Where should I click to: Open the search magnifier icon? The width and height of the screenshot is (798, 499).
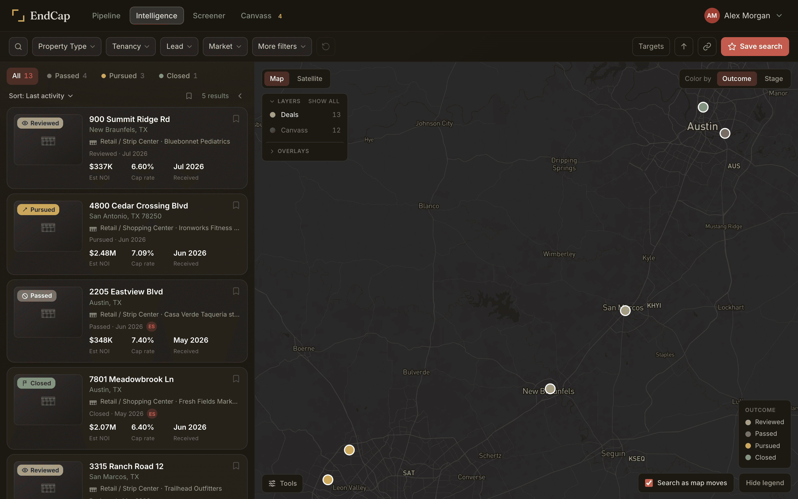(x=18, y=47)
